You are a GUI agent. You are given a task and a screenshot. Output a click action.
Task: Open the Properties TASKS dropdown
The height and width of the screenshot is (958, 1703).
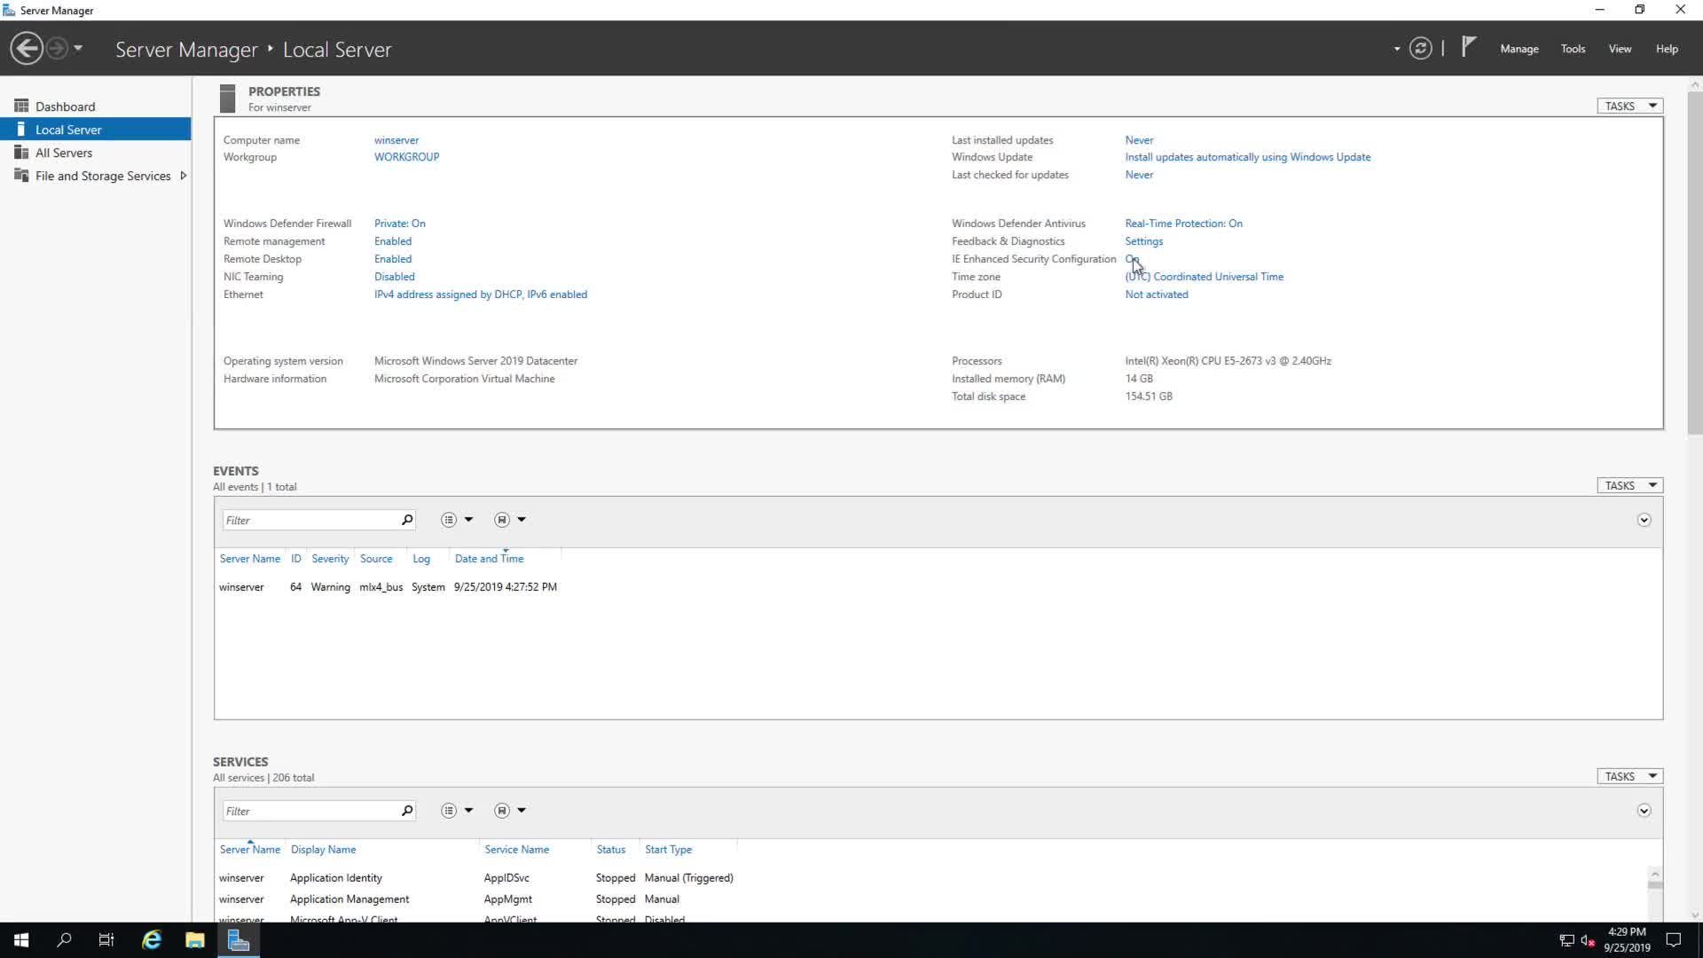point(1629,106)
